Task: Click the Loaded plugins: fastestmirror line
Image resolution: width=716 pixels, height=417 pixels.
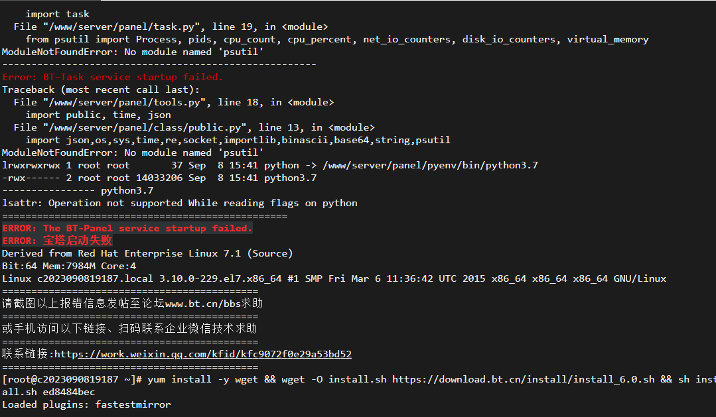Action: tap(87, 404)
